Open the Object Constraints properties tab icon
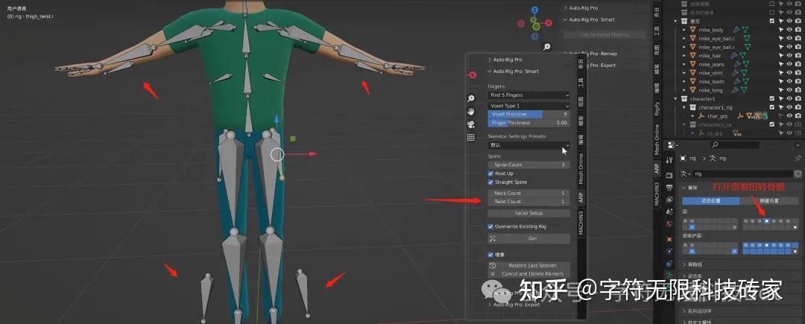The width and height of the screenshot is (805, 324). tap(669, 264)
